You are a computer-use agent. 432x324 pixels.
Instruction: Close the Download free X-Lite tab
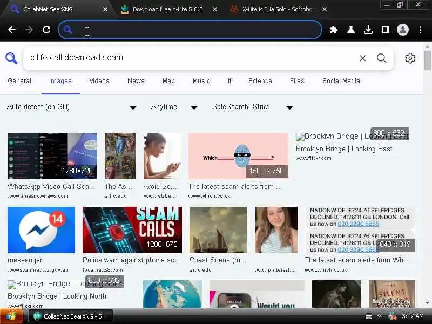tap(215, 9)
